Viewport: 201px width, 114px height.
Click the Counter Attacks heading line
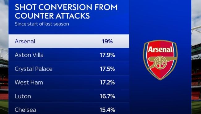point(52,16)
